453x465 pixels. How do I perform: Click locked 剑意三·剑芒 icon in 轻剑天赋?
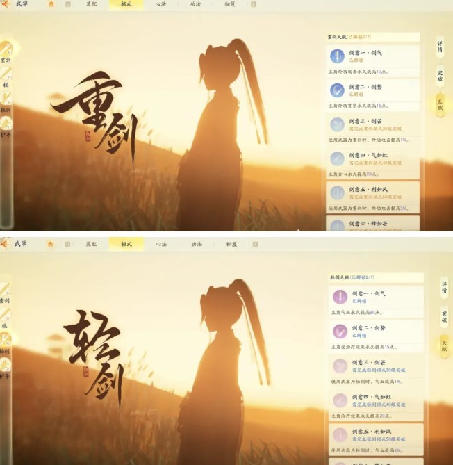(x=340, y=366)
